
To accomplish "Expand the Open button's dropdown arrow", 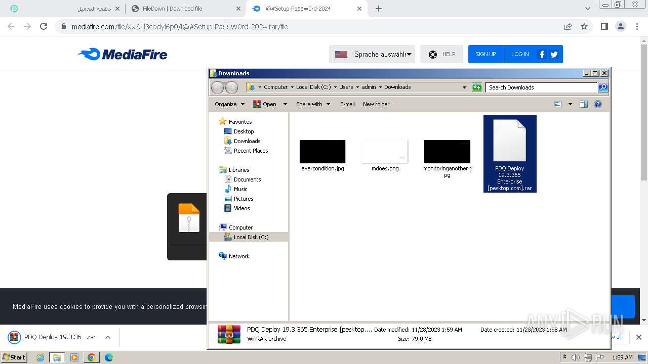I will (285, 104).
